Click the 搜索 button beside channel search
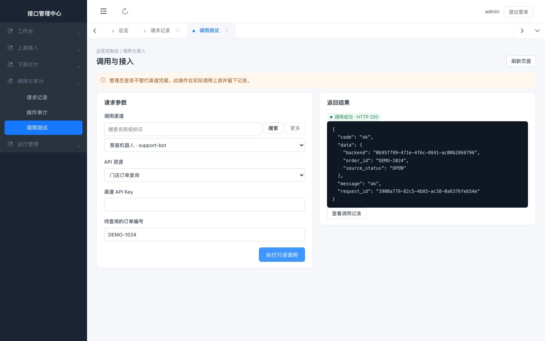This screenshot has height=341, width=545. pyautogui.click(x=273, y=128)
